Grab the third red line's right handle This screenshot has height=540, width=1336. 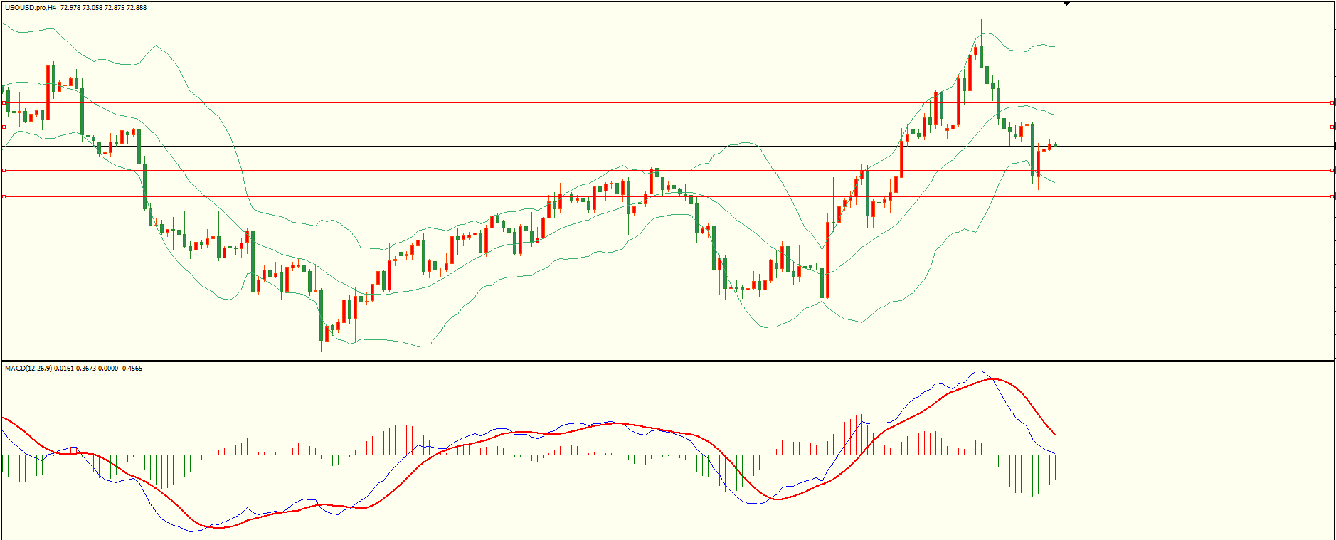(x=1332, y=170)
